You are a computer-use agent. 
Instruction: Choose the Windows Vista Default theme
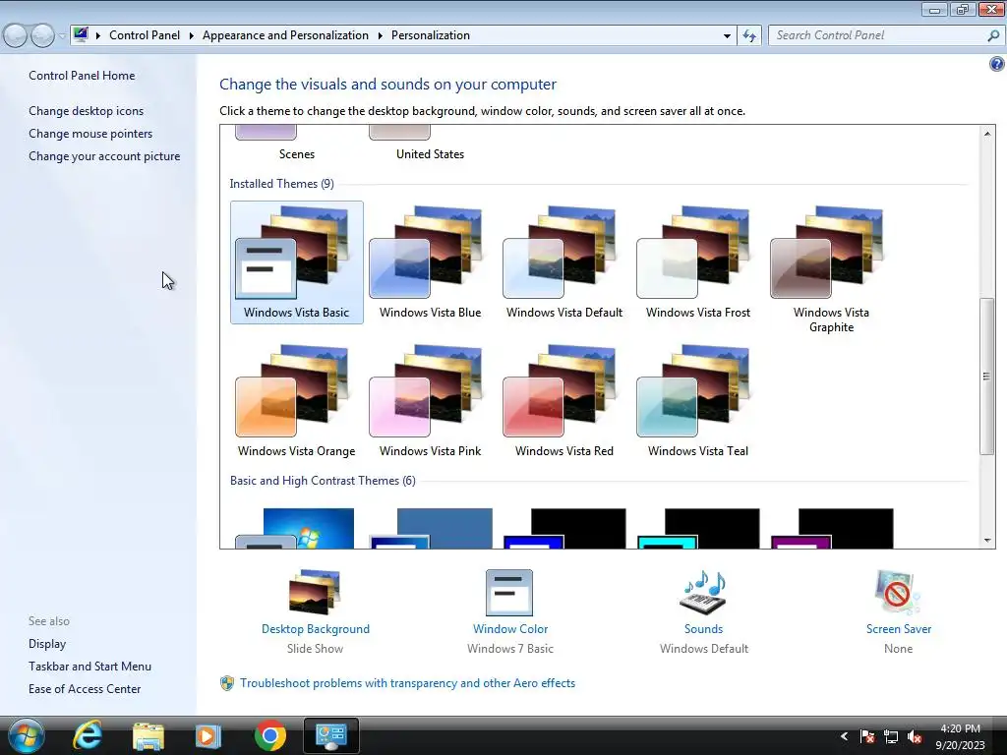[x=563, y=261]
